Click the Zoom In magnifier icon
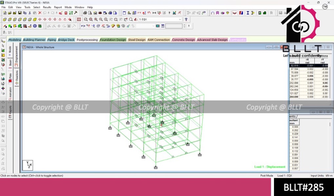Viewport: 334px width, 196px height. click(x=96, y=19)
